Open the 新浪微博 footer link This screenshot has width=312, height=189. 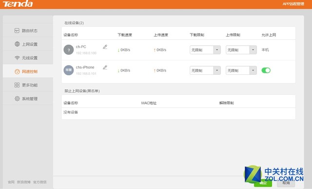coord(24,182)
